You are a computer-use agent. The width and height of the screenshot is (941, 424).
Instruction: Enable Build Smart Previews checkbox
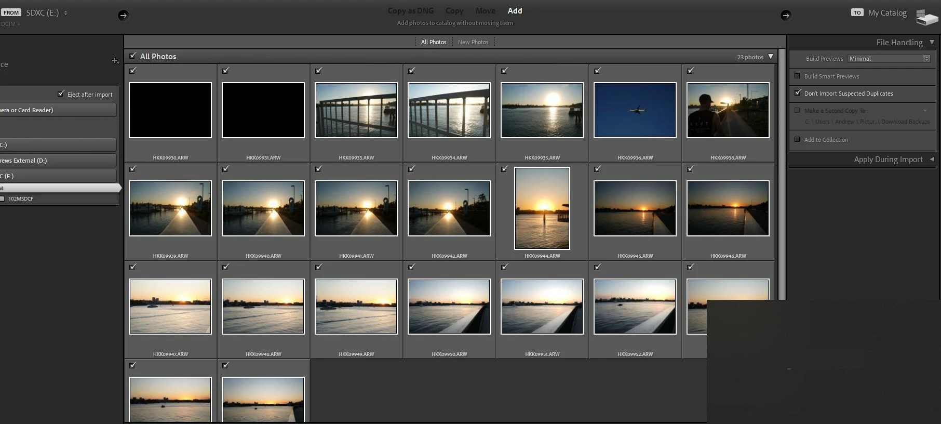(797, 76)
